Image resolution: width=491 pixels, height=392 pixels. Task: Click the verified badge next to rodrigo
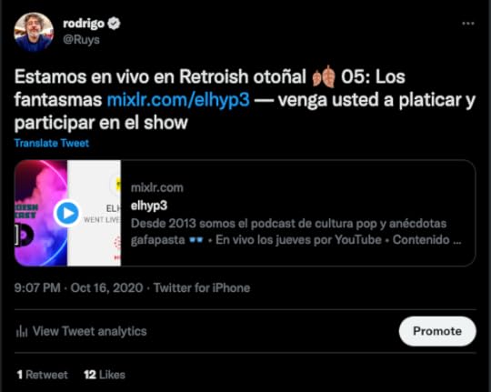[114, 24]
